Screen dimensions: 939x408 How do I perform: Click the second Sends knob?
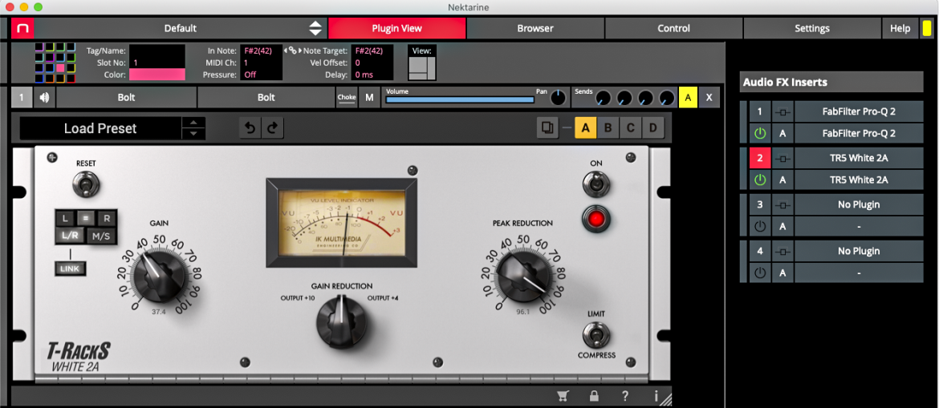point(624,98)
